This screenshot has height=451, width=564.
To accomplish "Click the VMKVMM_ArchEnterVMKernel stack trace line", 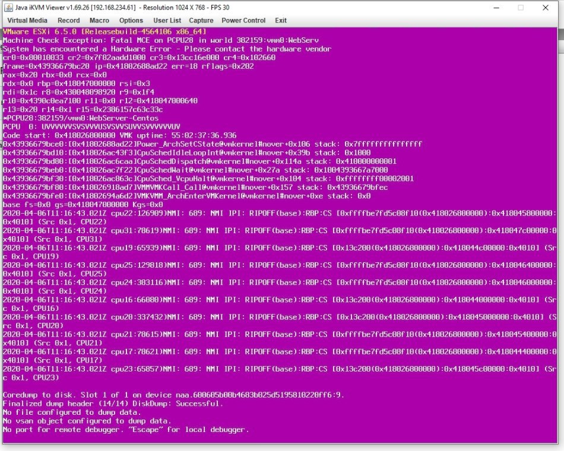I will tap(186, 196).
